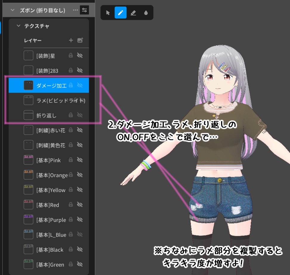Select the [基本]L_Blue layer name

(x=51, y=235)
